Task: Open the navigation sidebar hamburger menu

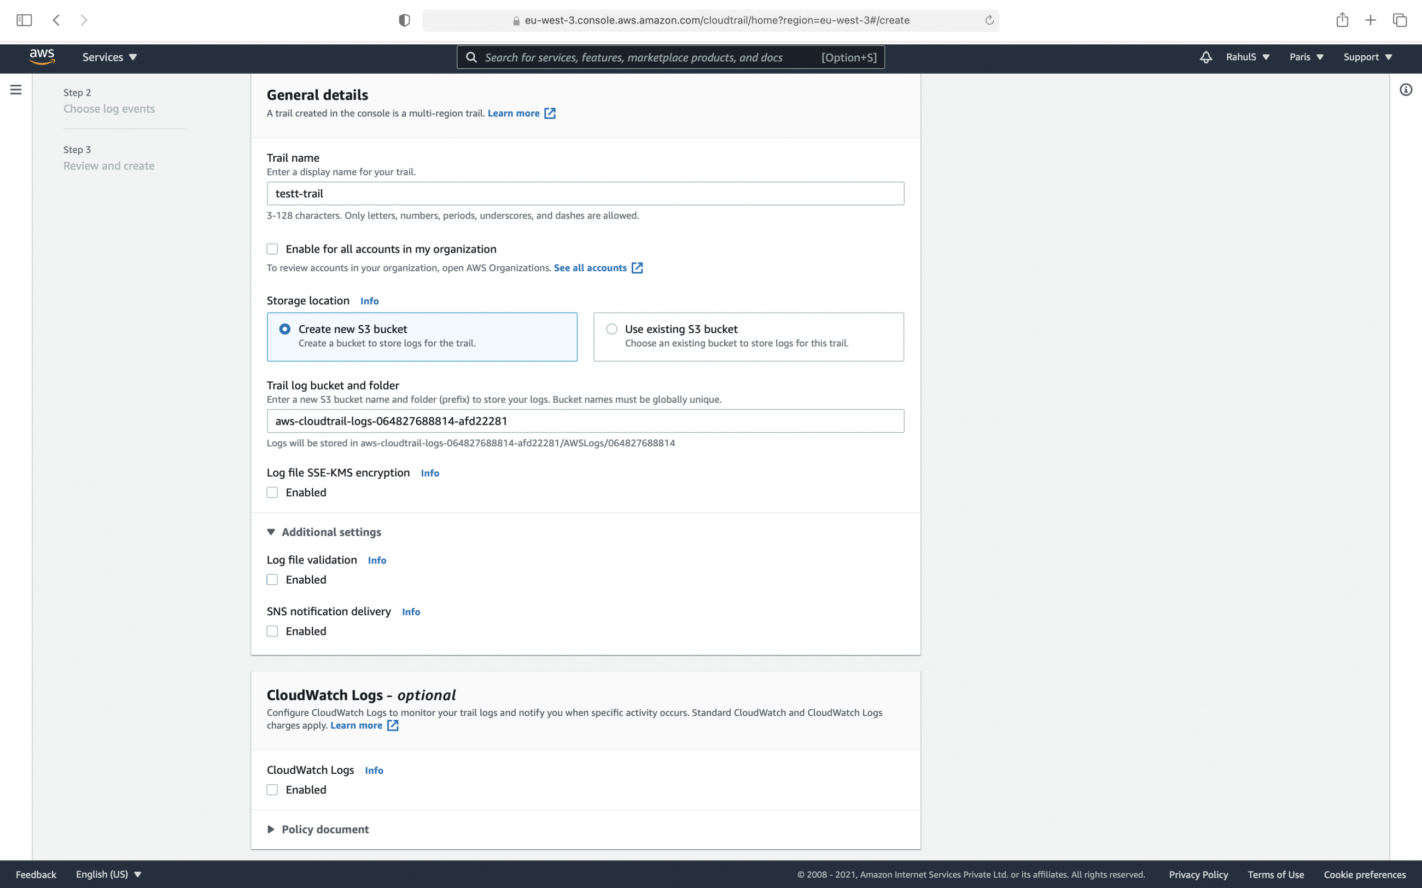Action: [x=15, y=89]
